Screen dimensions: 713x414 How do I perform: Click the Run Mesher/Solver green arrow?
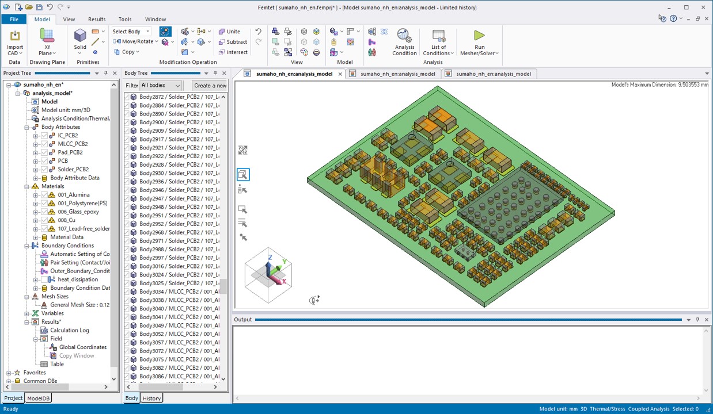[479, 36]
